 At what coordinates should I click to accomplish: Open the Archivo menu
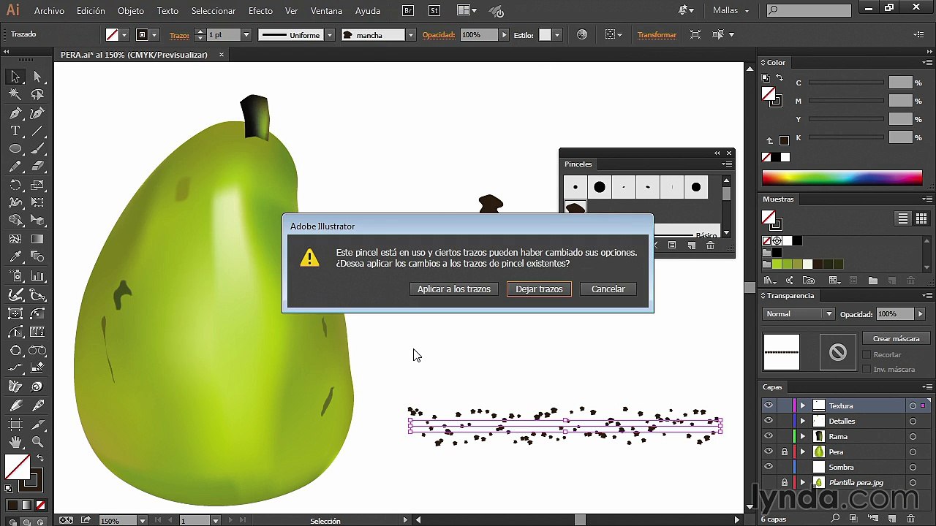[49, 11]
